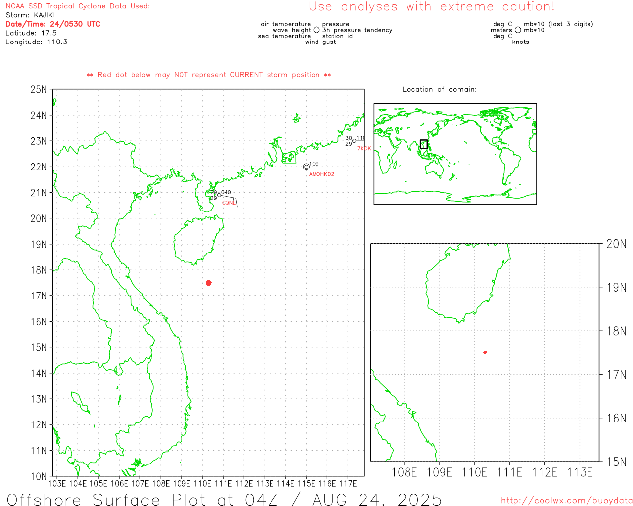Click the CQNL station id label
The height and width of the screenshot is (506, 633).
[228, 203]
